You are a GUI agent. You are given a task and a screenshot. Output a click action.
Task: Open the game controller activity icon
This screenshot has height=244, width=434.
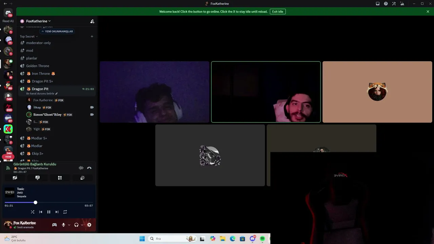point(54,225)
